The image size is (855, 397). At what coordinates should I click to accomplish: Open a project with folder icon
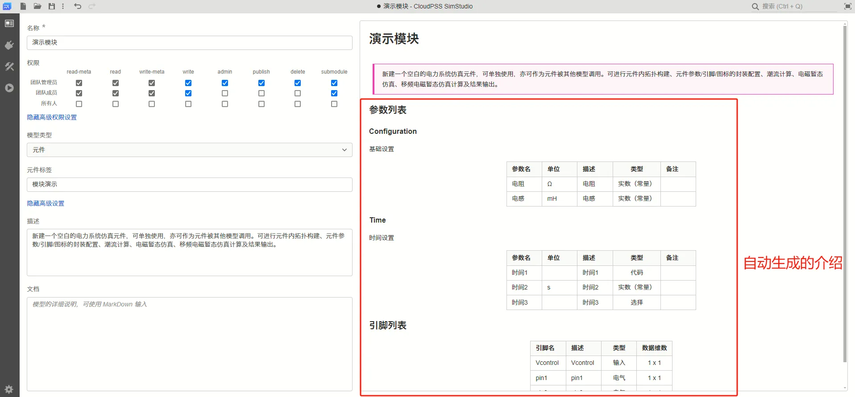pos(37,6)
